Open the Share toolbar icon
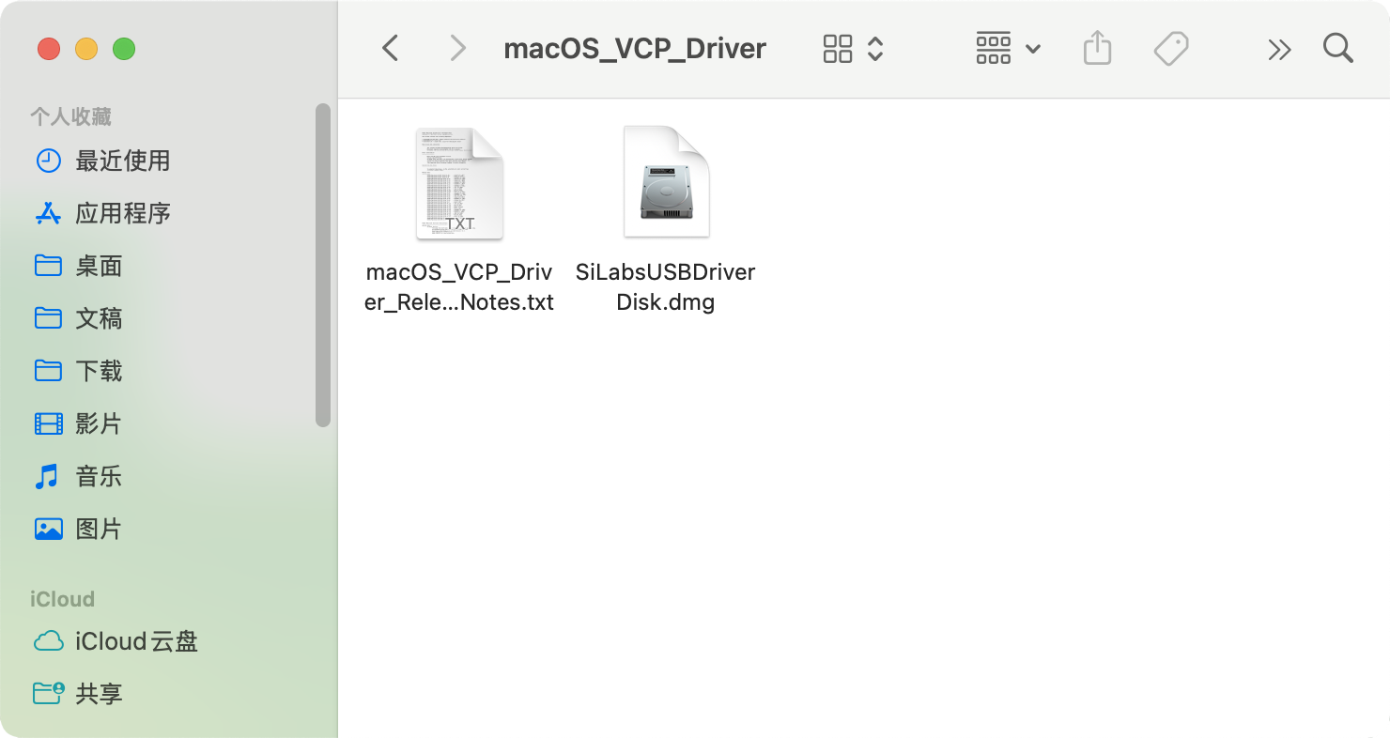 pos(1097,48)
